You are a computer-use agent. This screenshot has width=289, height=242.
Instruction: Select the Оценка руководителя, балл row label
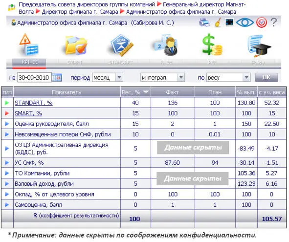click(52, 124)
